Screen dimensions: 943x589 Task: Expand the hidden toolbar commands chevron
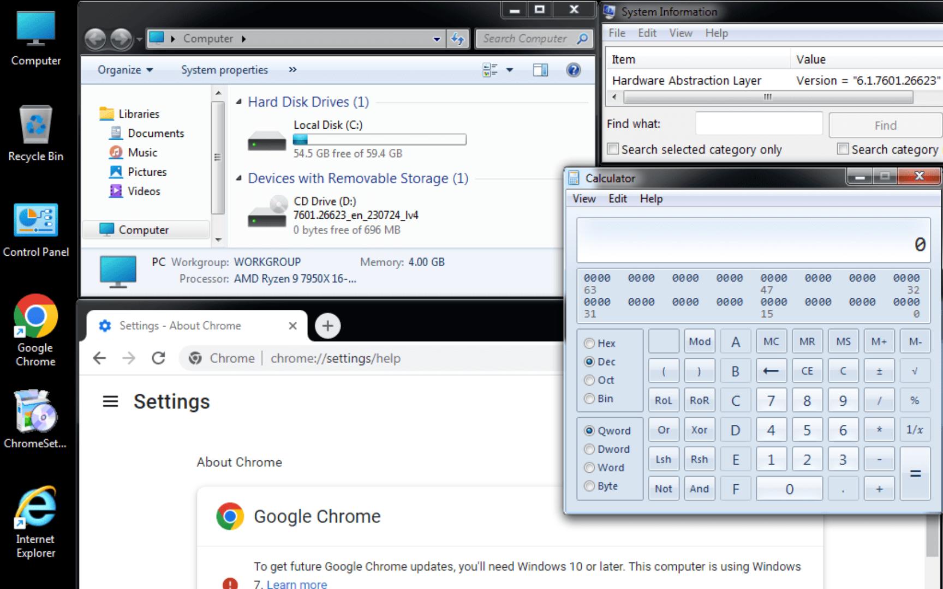tap(293, 70)
